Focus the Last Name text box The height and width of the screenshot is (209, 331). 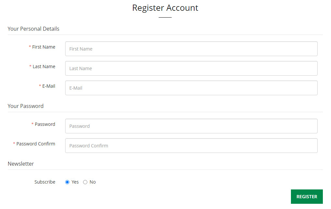point(191,68)
